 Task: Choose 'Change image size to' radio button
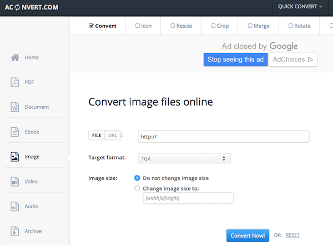pos(137,188)
